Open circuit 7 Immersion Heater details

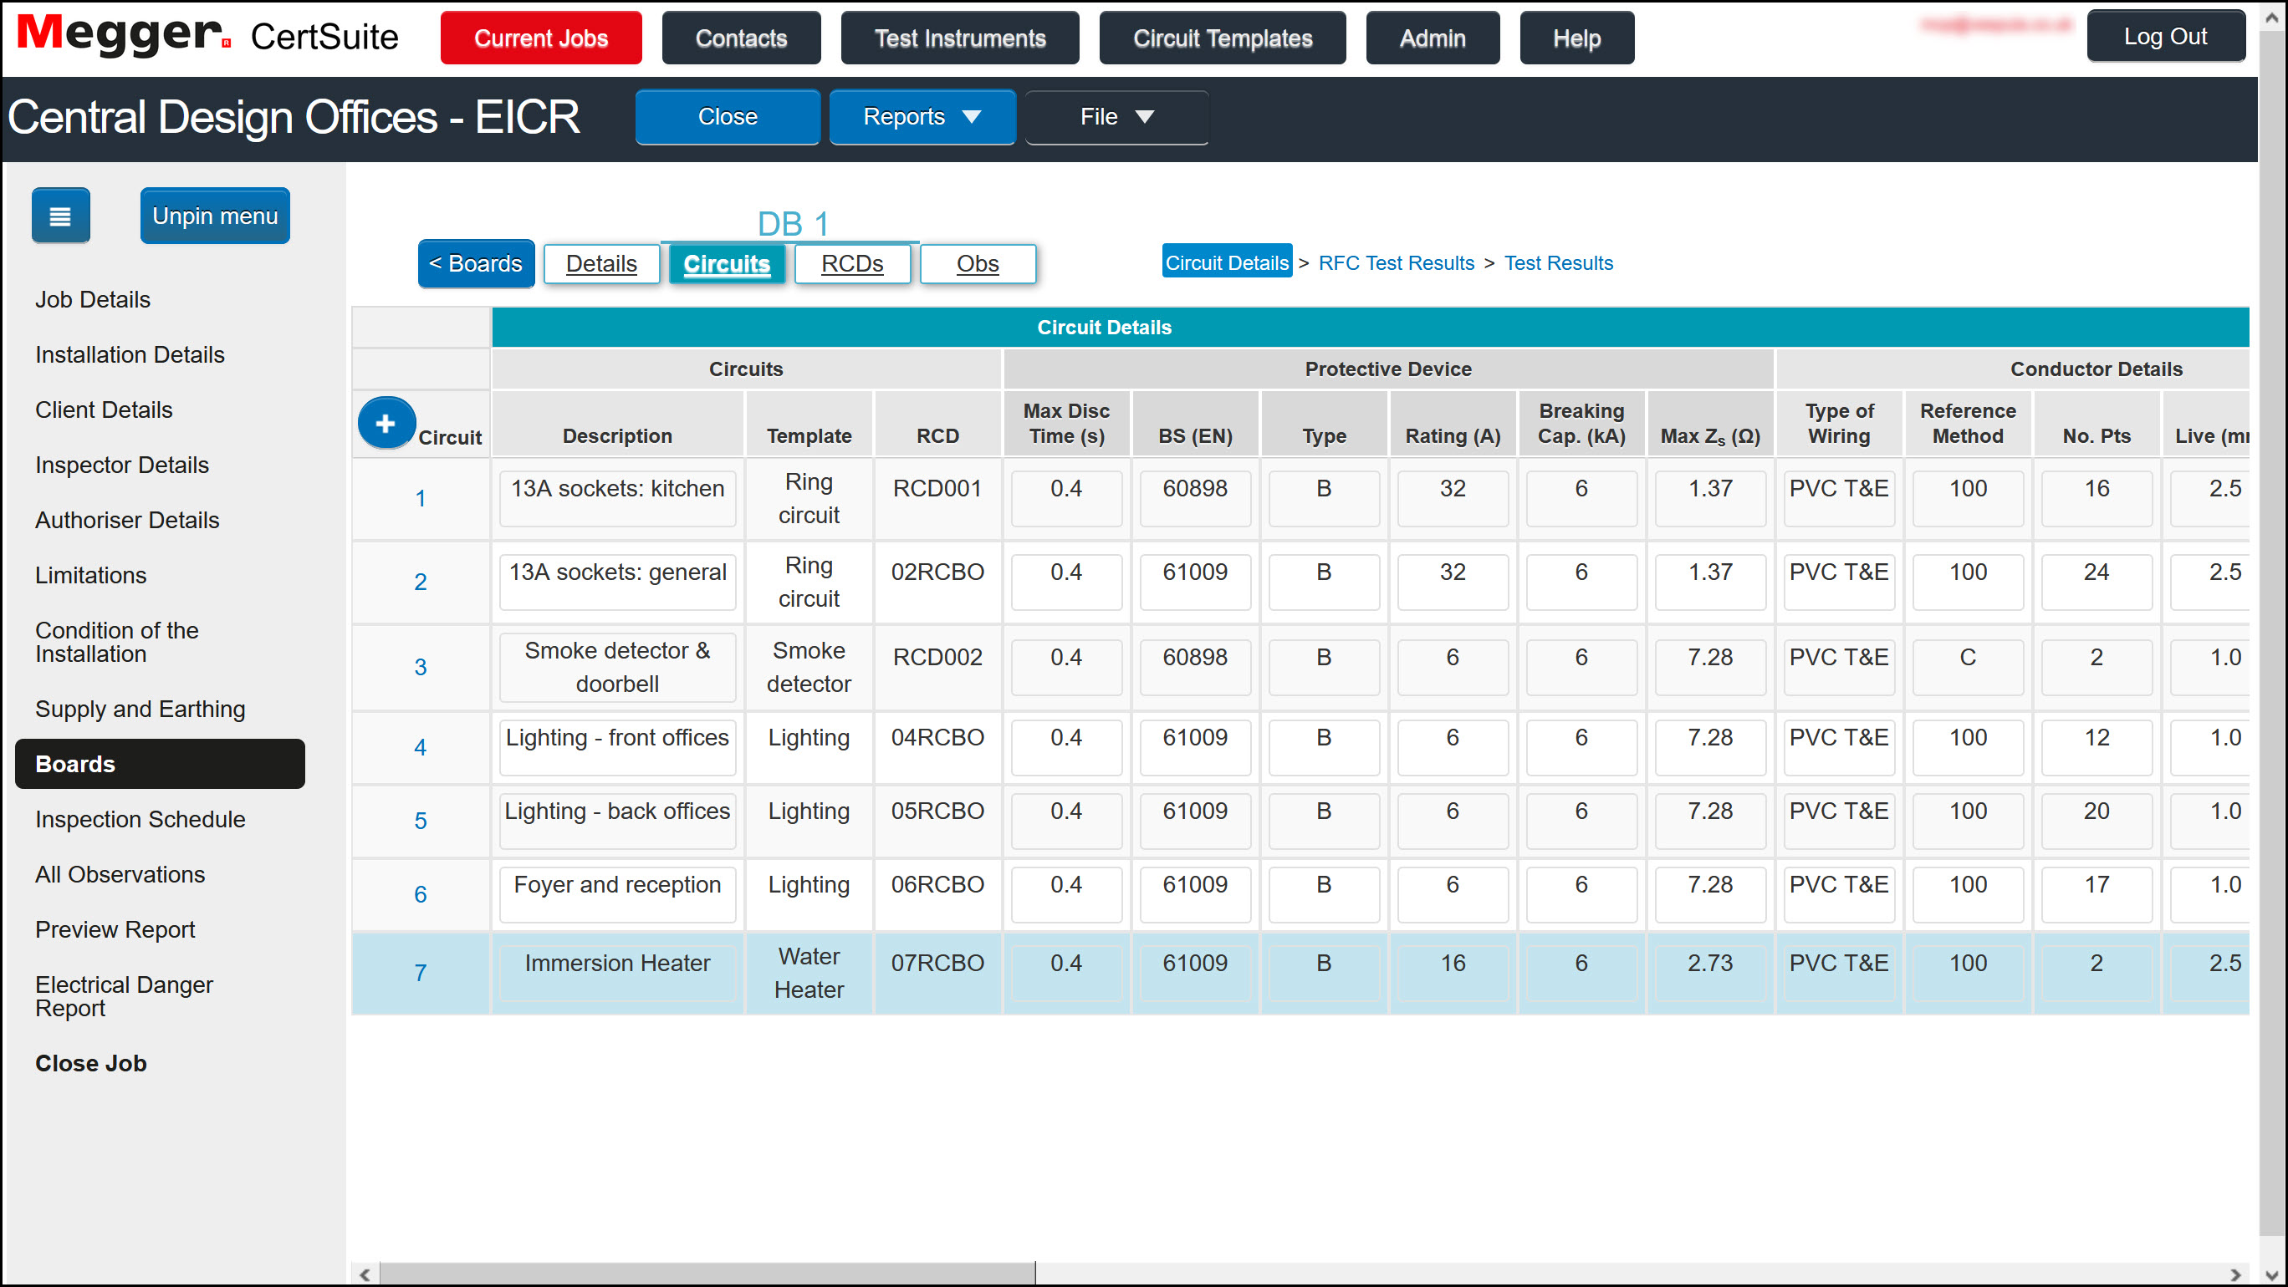click(420, 973)
